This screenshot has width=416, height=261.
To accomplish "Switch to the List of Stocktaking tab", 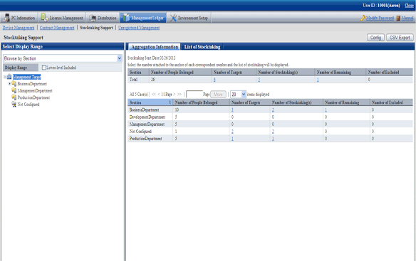I will tap(202, 47).
